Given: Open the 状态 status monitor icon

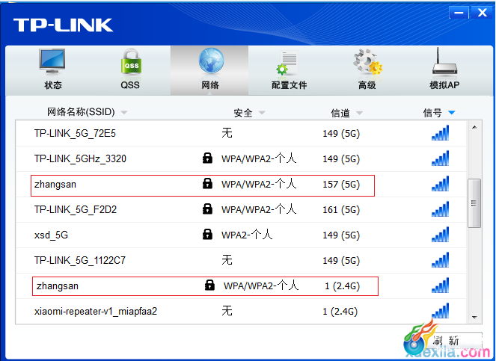Looking at the screenshot, I should pos(52,61).
